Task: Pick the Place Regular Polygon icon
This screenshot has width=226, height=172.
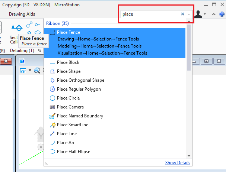Action: coord(52,89)
